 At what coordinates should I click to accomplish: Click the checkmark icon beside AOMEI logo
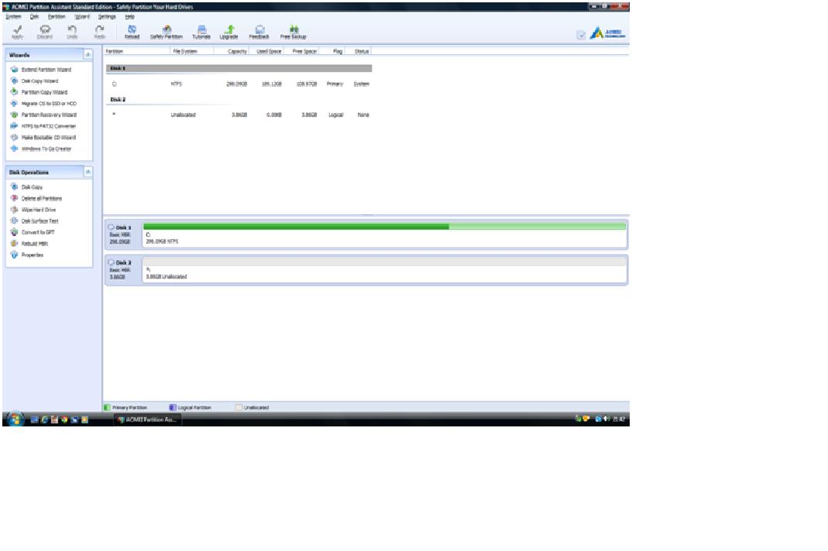[x=581, y=36]
